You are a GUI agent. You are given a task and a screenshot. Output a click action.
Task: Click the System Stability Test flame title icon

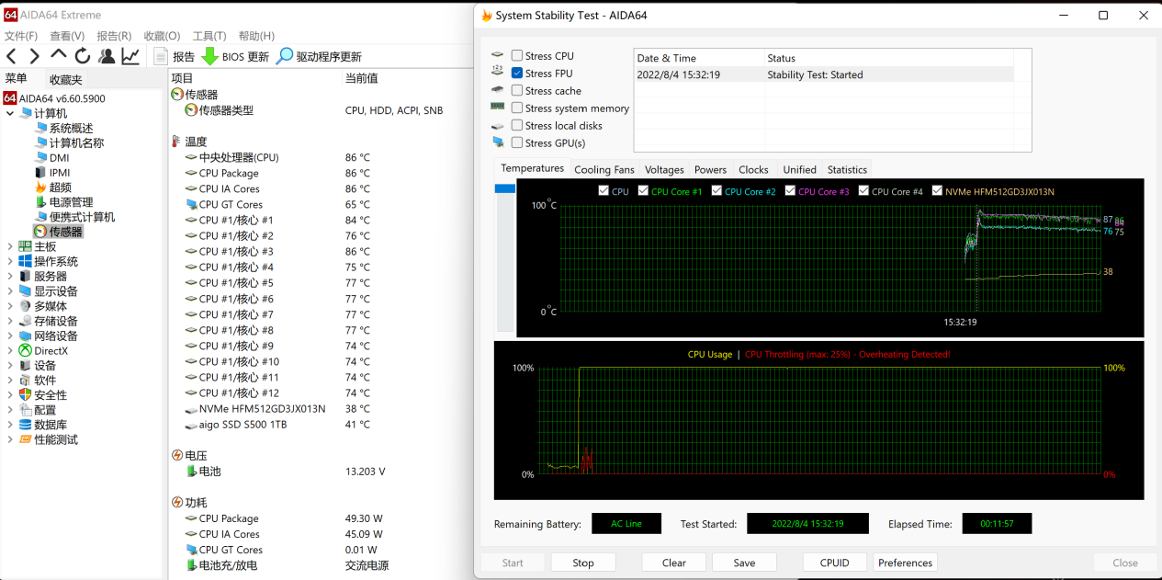pyautogui.click(x=486, y=16)
